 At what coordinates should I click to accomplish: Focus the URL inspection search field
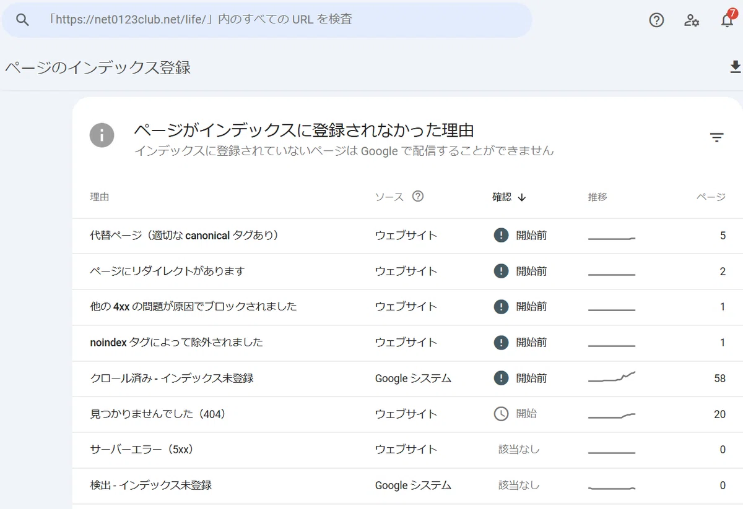pos(267,20)
